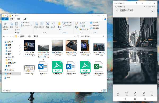159x103 pixels.
Task: Select Desktop in navigation pane
Action: (8, 45)
